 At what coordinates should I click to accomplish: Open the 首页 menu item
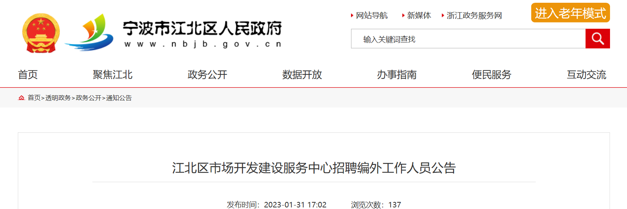[x=28, y=75]
